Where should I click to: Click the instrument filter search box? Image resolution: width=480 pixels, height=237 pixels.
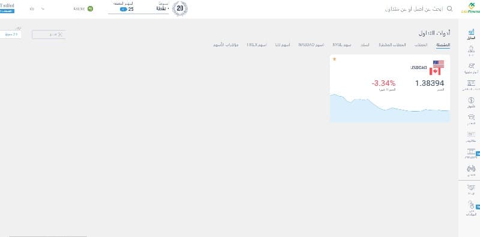pos(49,35)
